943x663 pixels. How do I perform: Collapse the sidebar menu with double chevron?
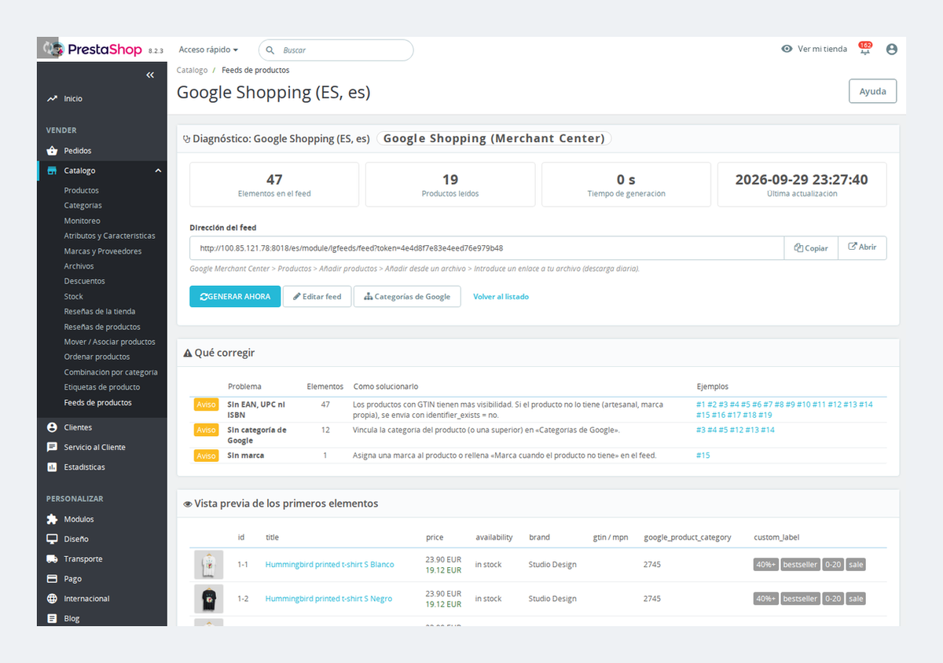coord(151,75)
